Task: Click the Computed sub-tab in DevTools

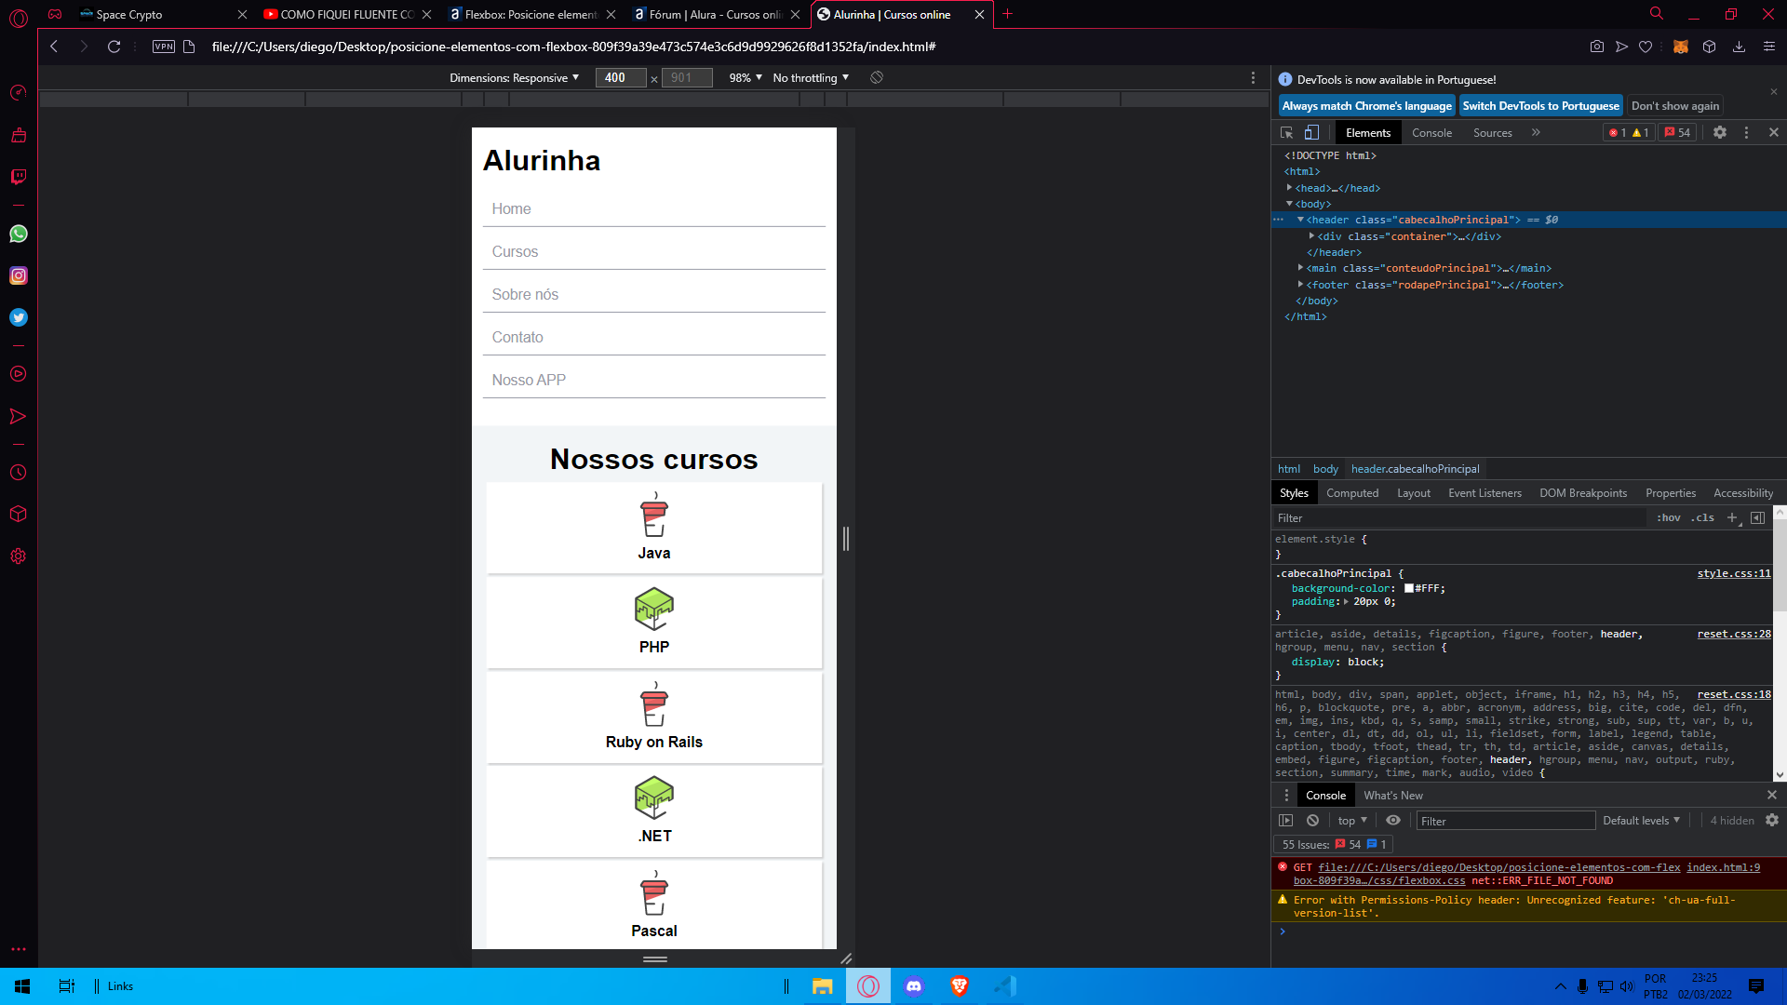Action: tap(1351, 493)
